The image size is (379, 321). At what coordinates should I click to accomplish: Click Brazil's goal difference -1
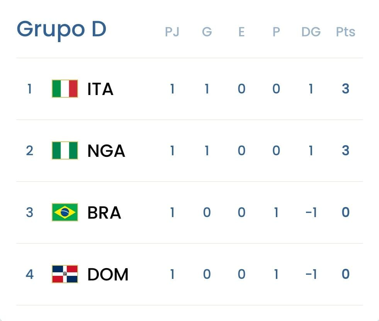tap(311, 213)
